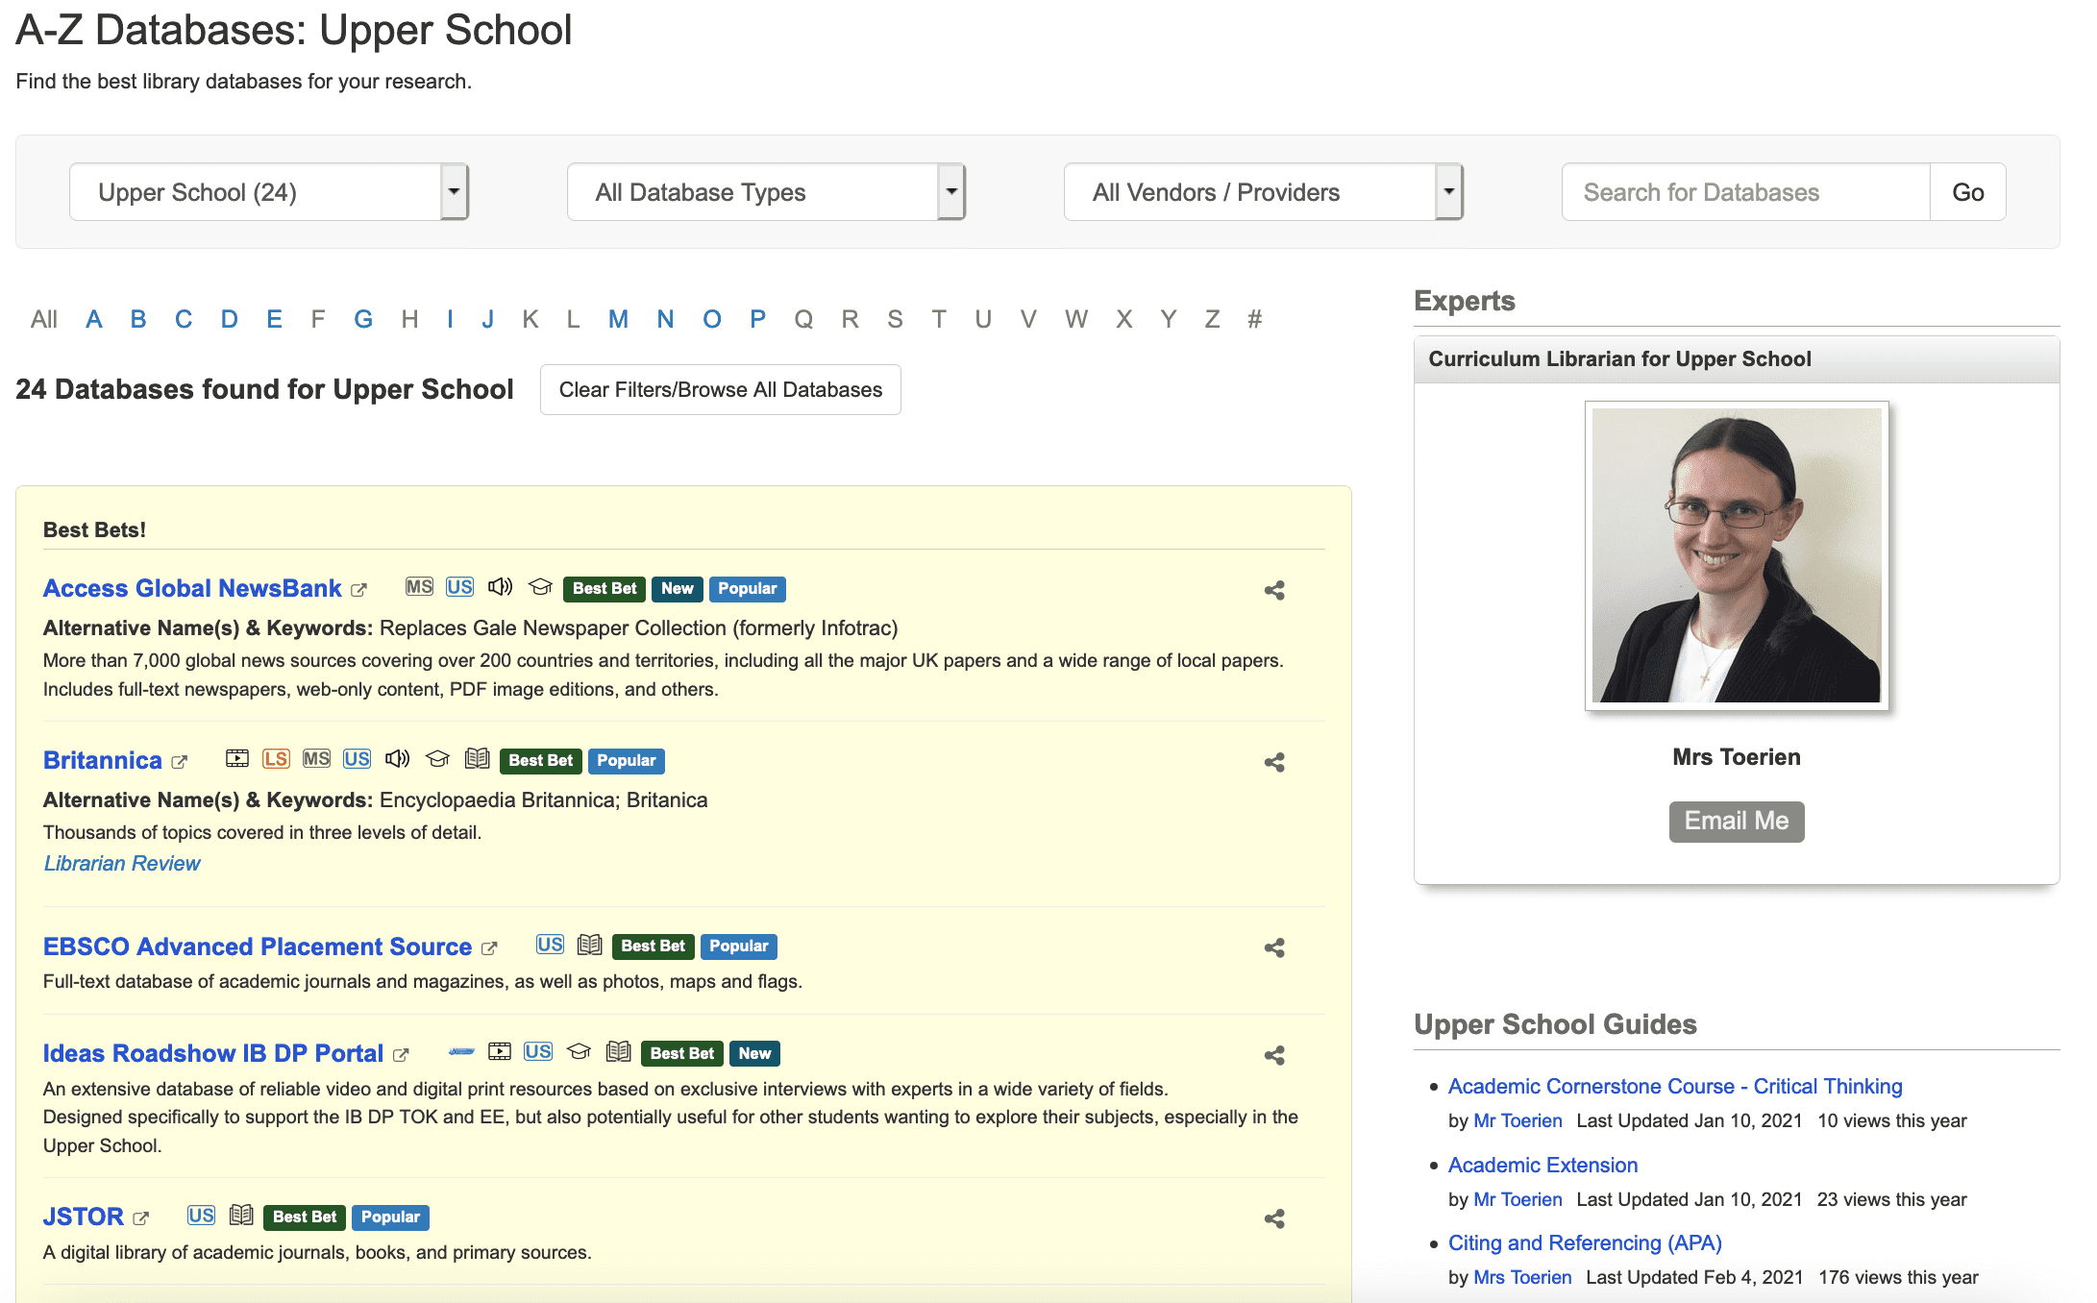Click the open book icon on JSTOR row

coord(241,1215)
